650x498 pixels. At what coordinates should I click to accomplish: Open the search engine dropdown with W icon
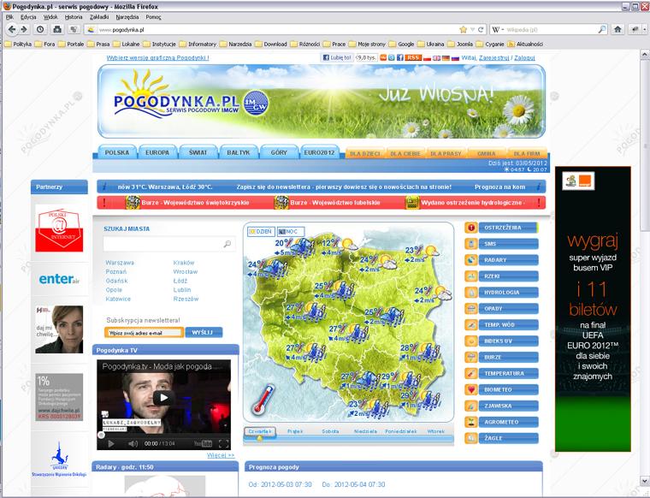pyautogui.click(x=497, y=29)
